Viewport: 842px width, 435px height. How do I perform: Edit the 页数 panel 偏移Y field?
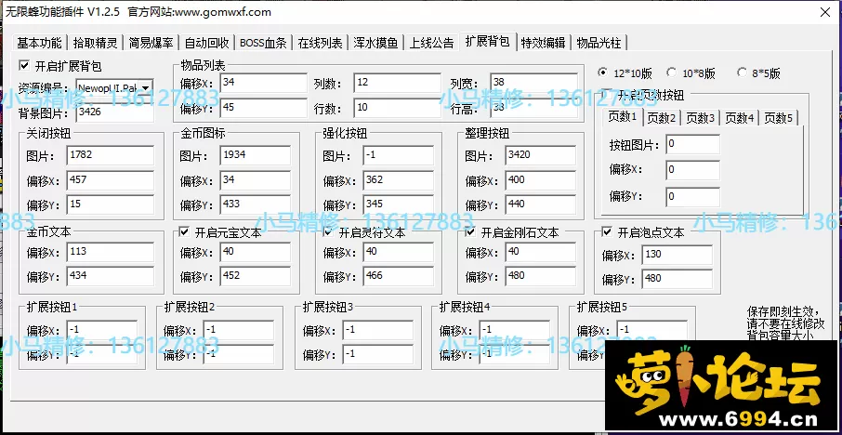coord(692,197)
